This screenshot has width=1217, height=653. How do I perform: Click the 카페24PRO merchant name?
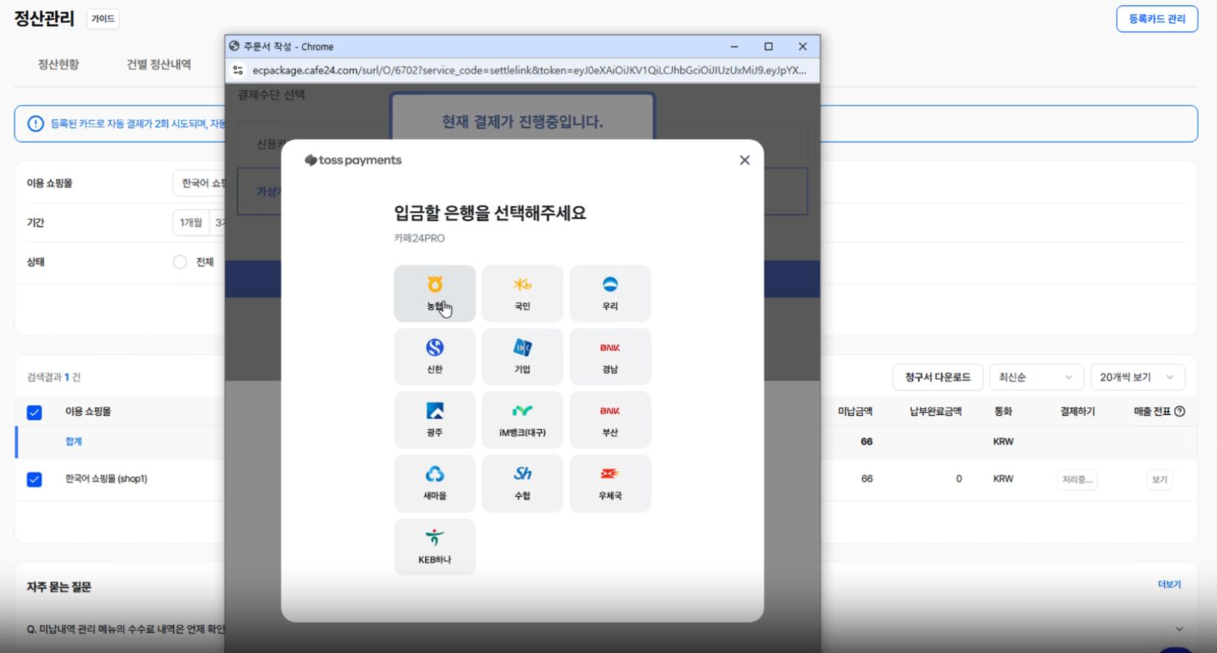tap(419, 238)
